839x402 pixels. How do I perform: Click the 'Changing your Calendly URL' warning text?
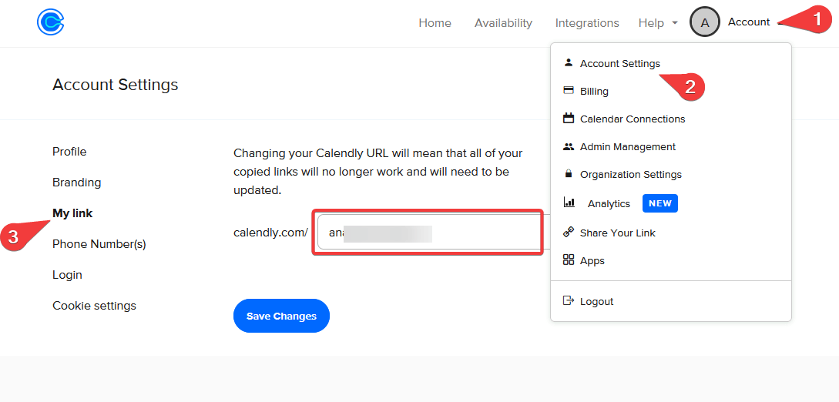pyautogui.click(x=378, y=172)
